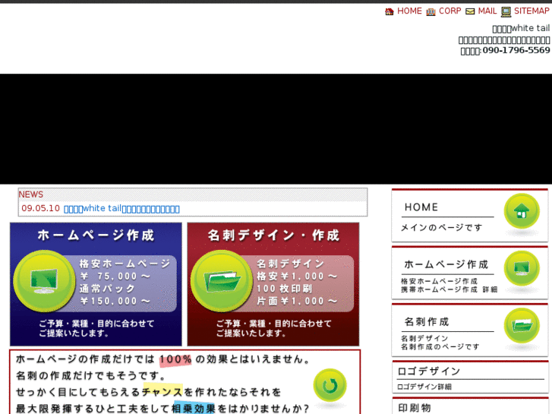Click the monitor icon in sidebar ホームページ作成
Viewport: 552px width, 414px height.
point(522,268)
